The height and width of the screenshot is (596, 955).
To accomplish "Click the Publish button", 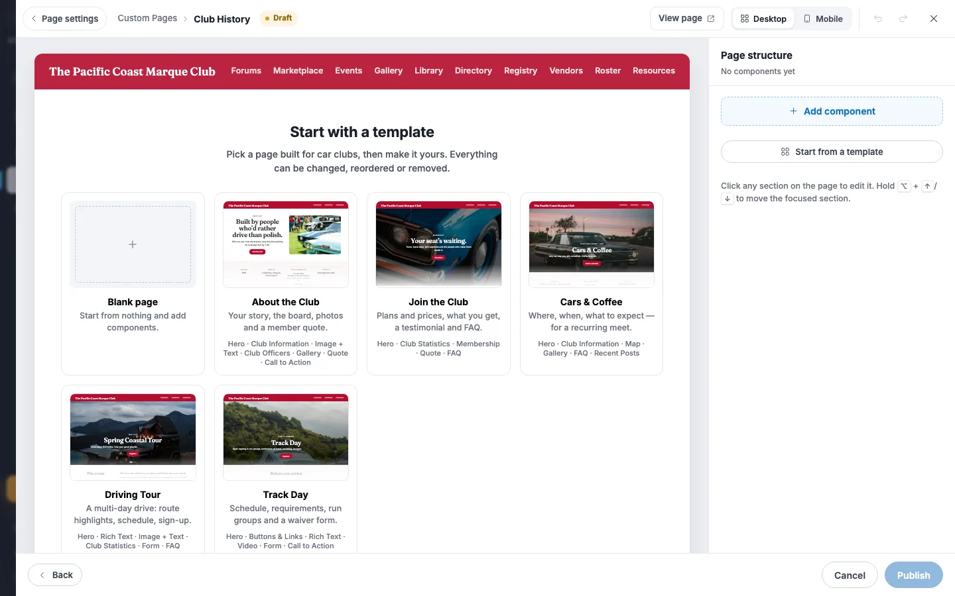I will point(914,575).
